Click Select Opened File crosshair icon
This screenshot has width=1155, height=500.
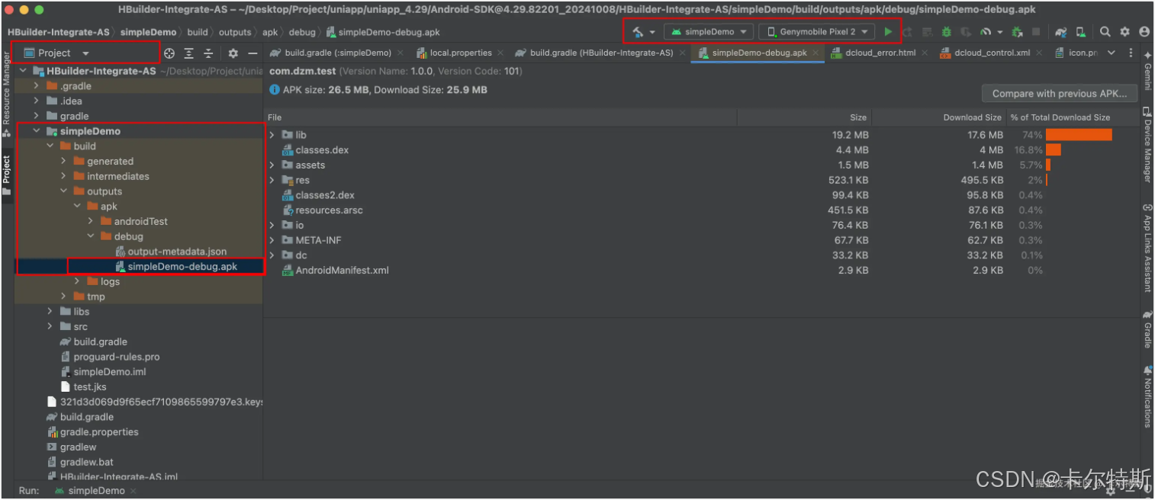pos(169,53)
